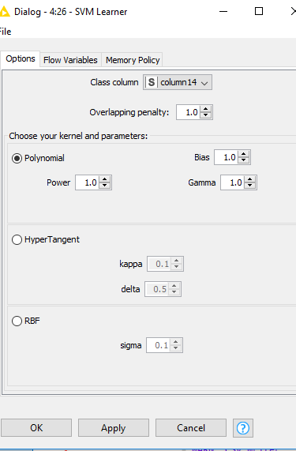Select the HyperTangent kernel radio button
Viewport: 296px width, 451px height.
(17, 239)
